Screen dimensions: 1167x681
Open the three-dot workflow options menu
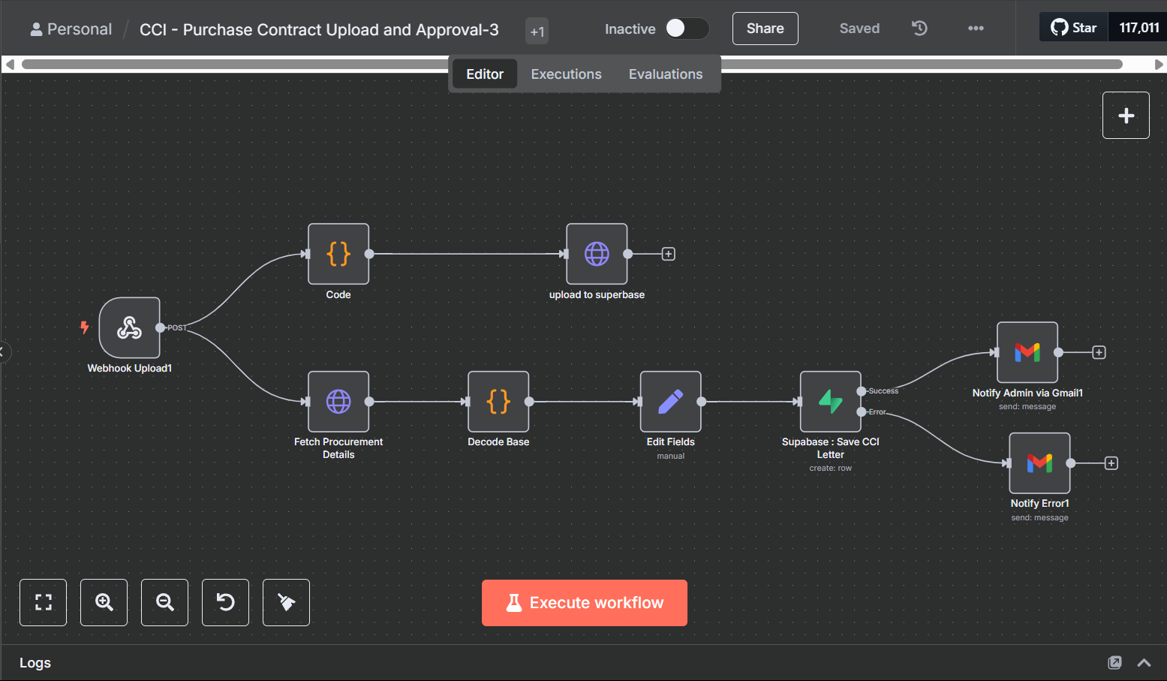[976, 29]
